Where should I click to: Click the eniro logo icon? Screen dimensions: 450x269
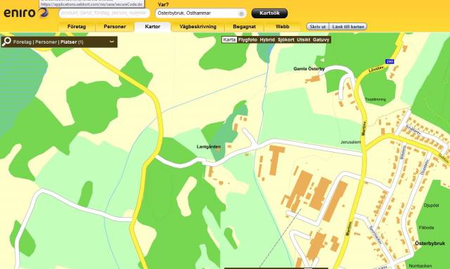43,13
